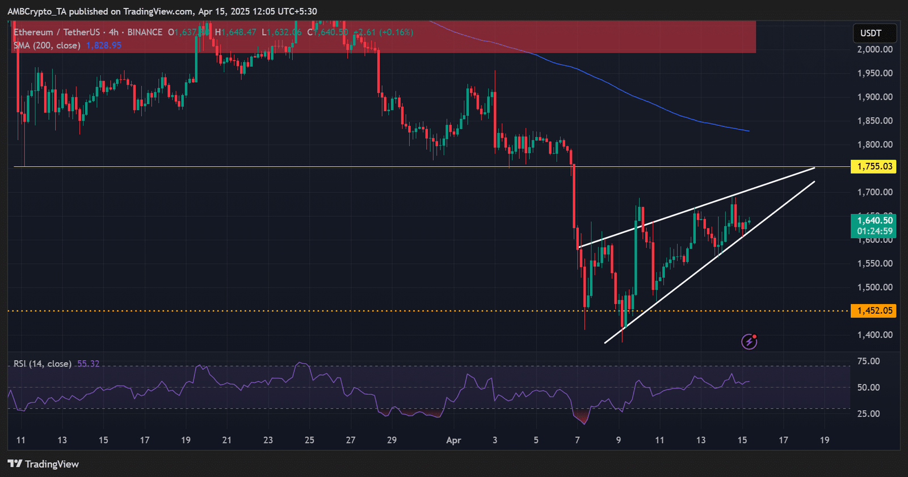Click the SMA value 1,828.95
Image resolution: width=908 pixels, height=477 pixels.
point(104,45)
